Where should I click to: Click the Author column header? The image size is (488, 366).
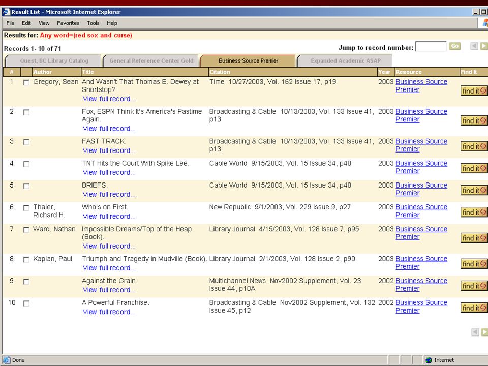(56, 72)
